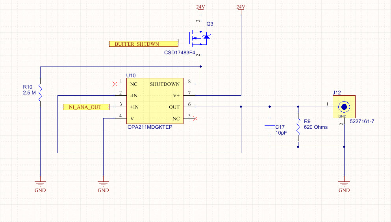Select the J12 designator label
Screen dimensions: 391x222
[x=337, y=92]
